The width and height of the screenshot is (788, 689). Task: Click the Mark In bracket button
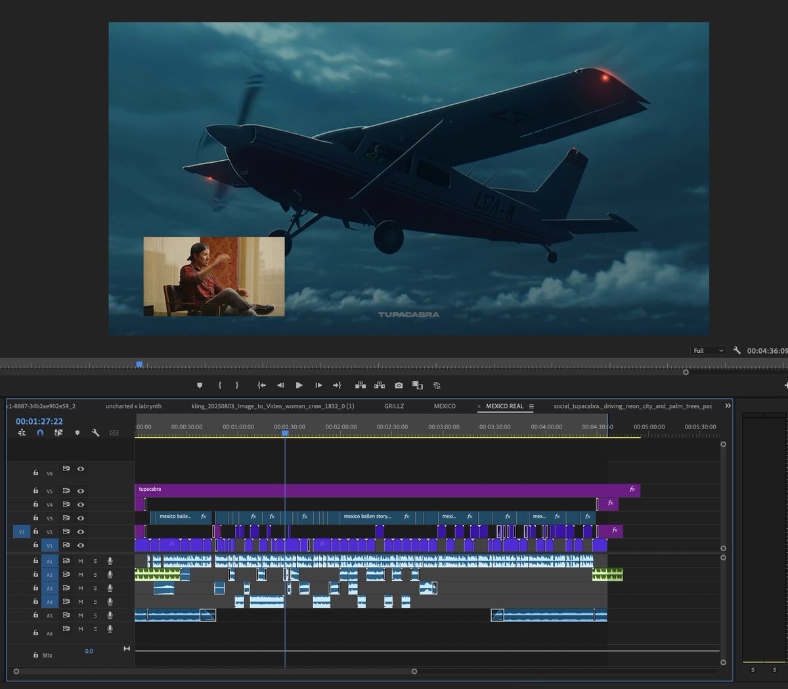click(219, 385)
